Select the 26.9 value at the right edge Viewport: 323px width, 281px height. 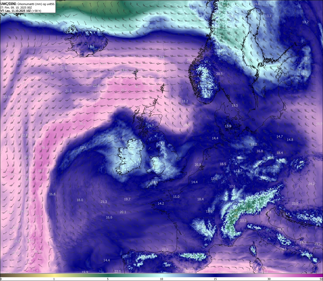[319, 123]
